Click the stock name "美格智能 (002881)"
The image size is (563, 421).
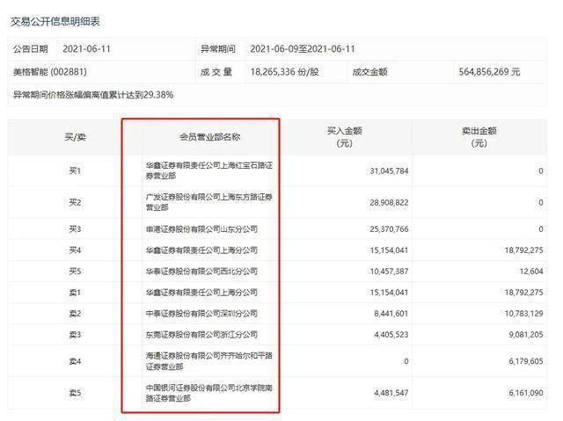pos(50,72)
